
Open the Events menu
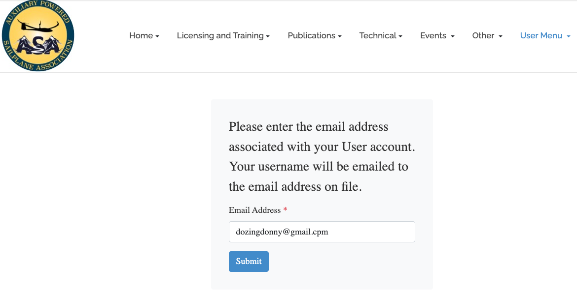pyautogui.click(x=433, y=35)
